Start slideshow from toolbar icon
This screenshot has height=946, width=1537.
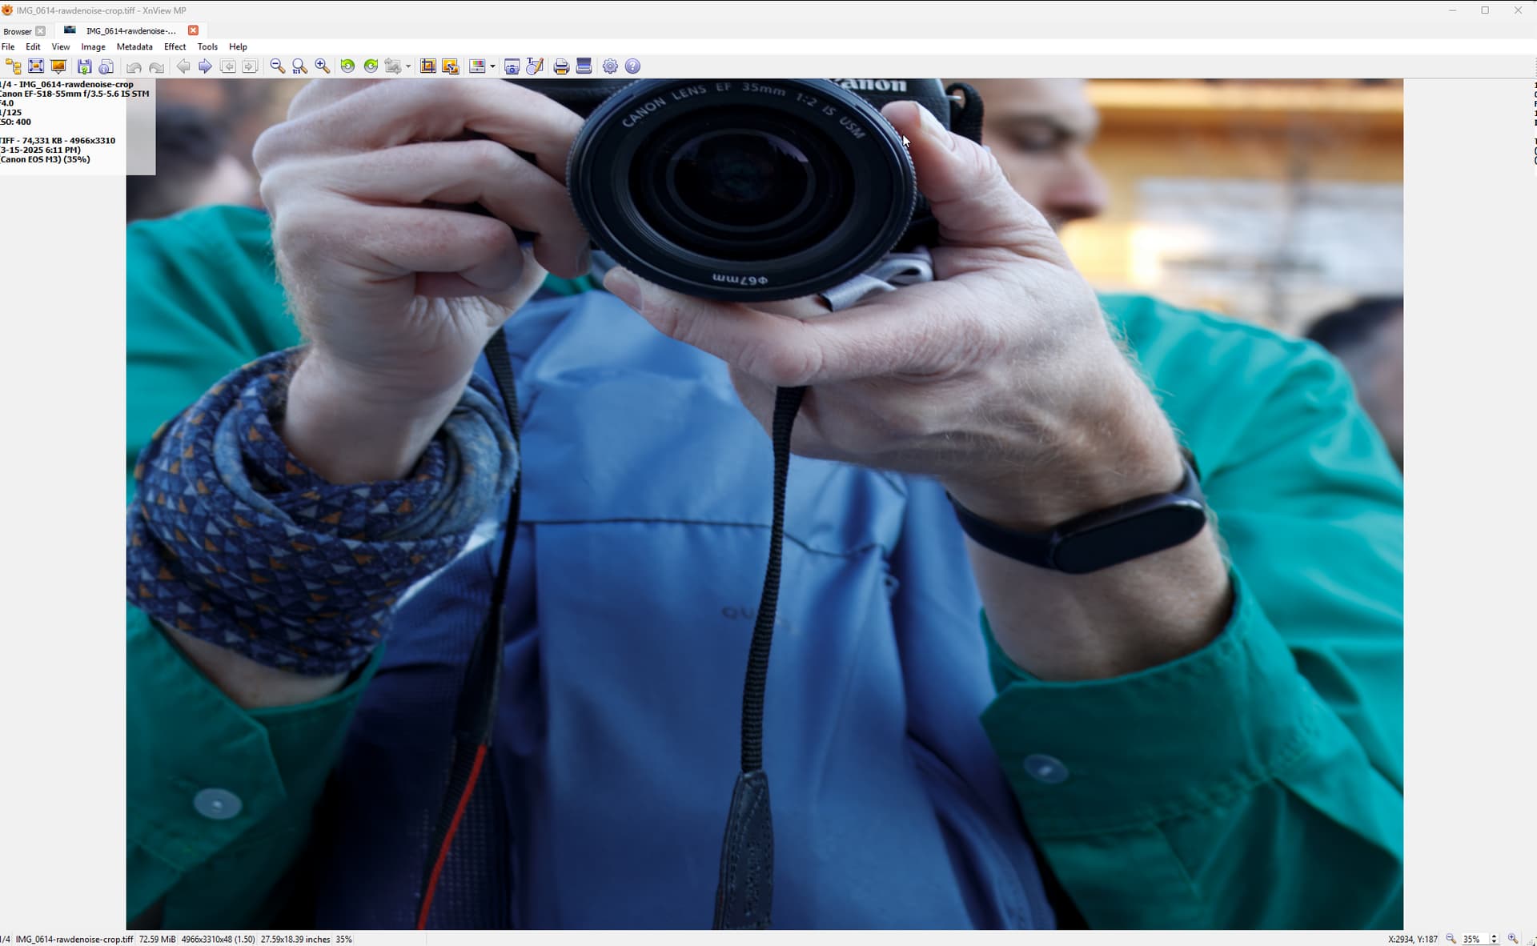coord(58,66)
